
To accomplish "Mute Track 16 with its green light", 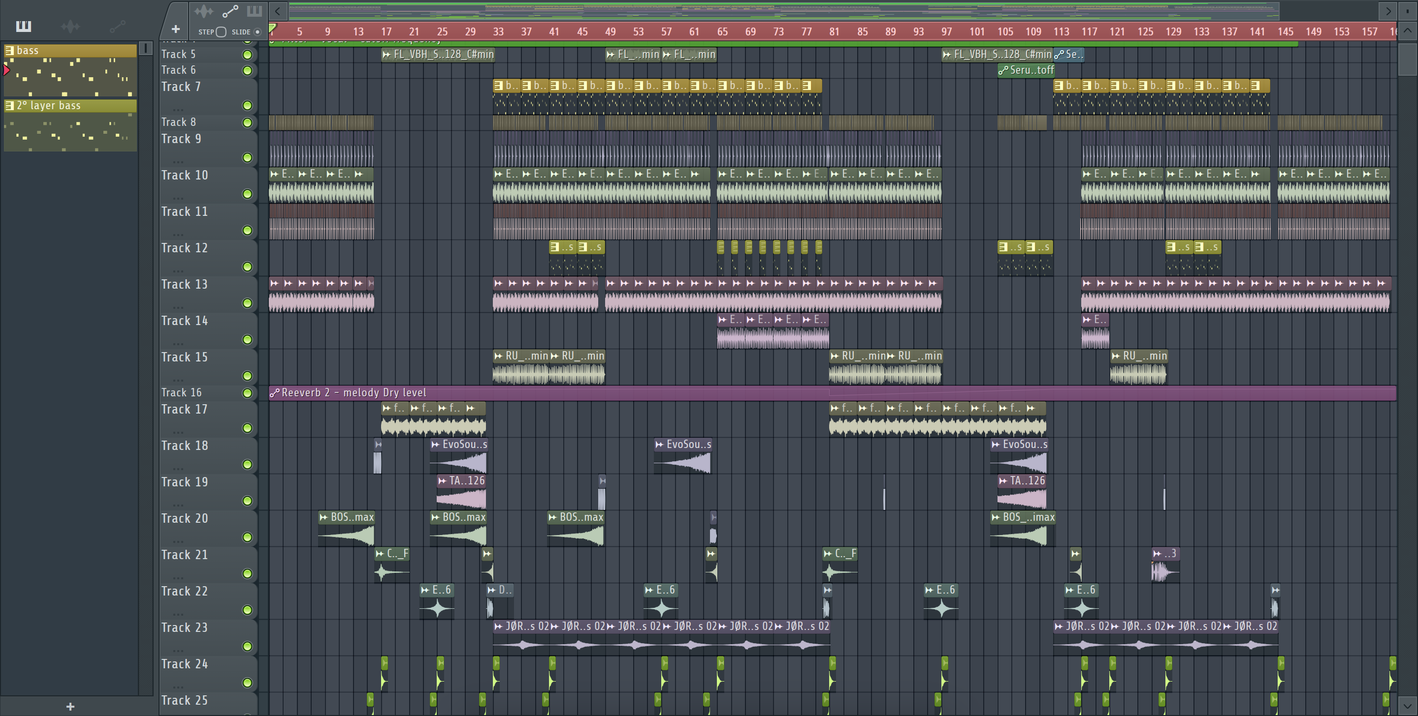I will 248,393.
